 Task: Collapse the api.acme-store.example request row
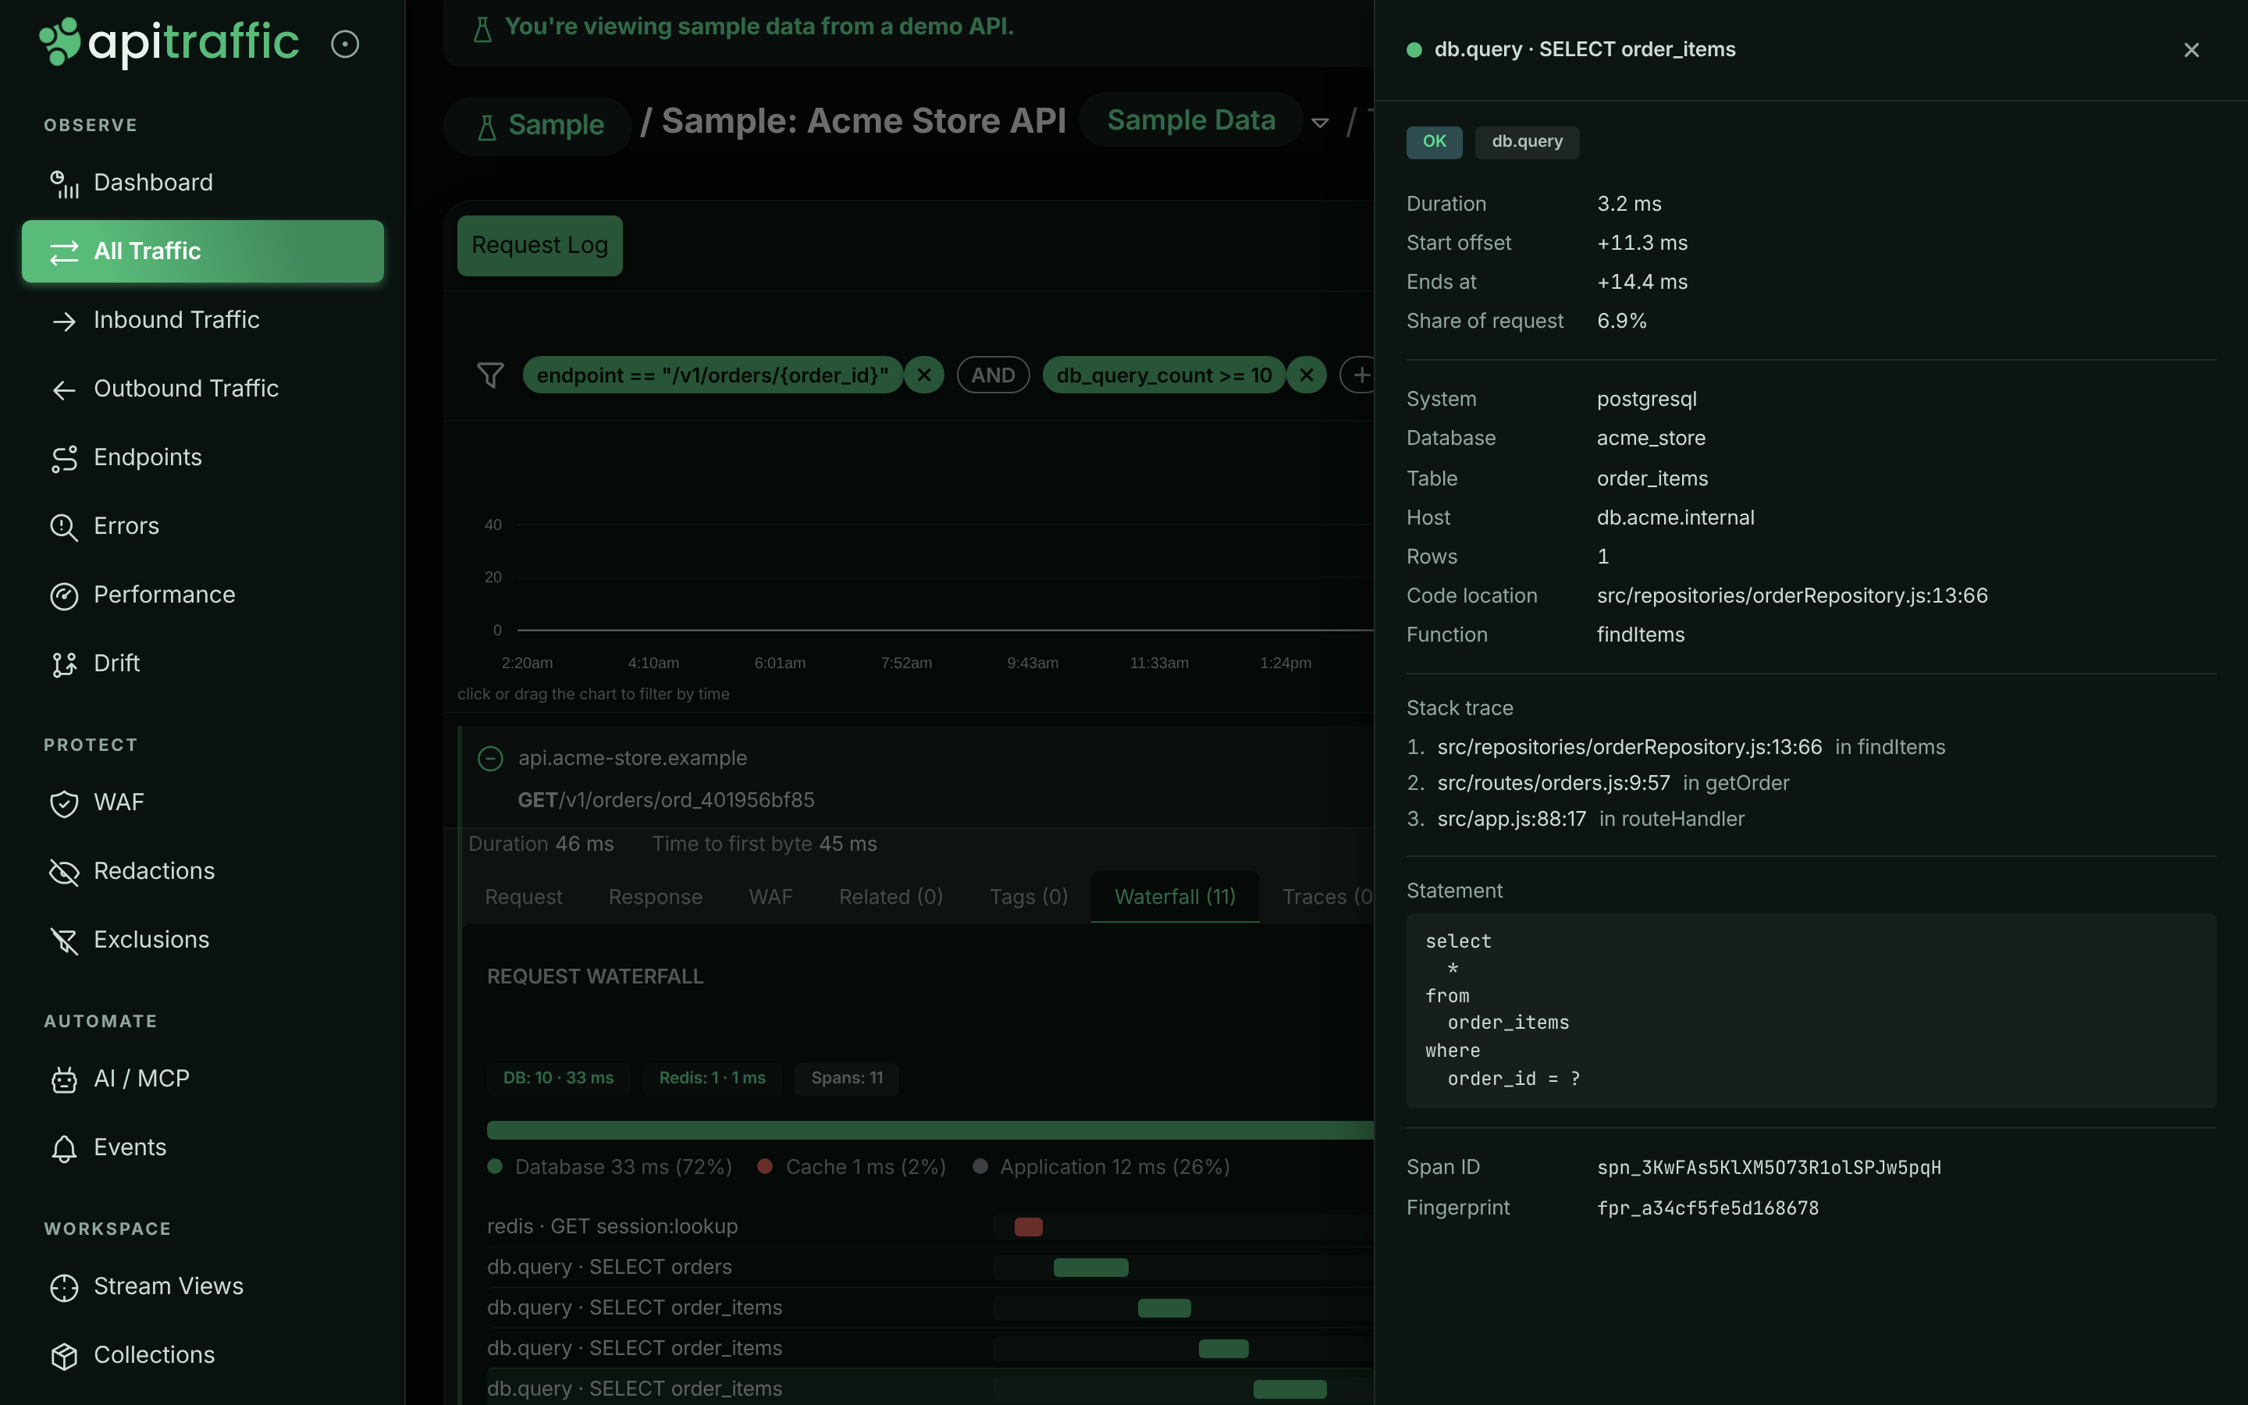tap(490, 758)
